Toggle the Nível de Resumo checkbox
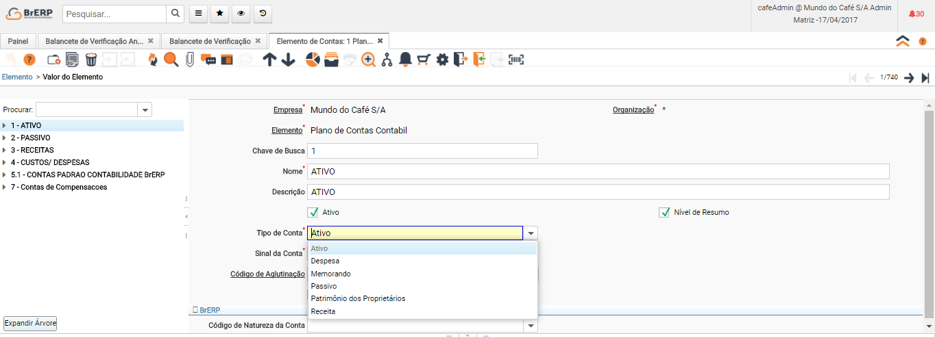 point(664,212)
